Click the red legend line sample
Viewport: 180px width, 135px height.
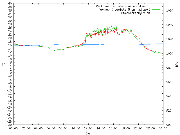click(x=156, y=6)
